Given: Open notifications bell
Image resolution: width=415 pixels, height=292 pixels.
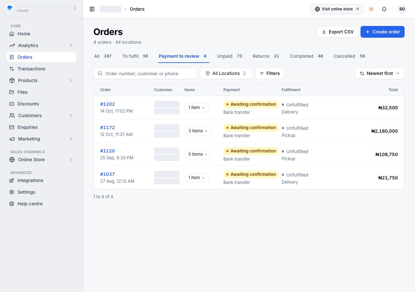Looking at the screenshot, I should tap(384, 9).
